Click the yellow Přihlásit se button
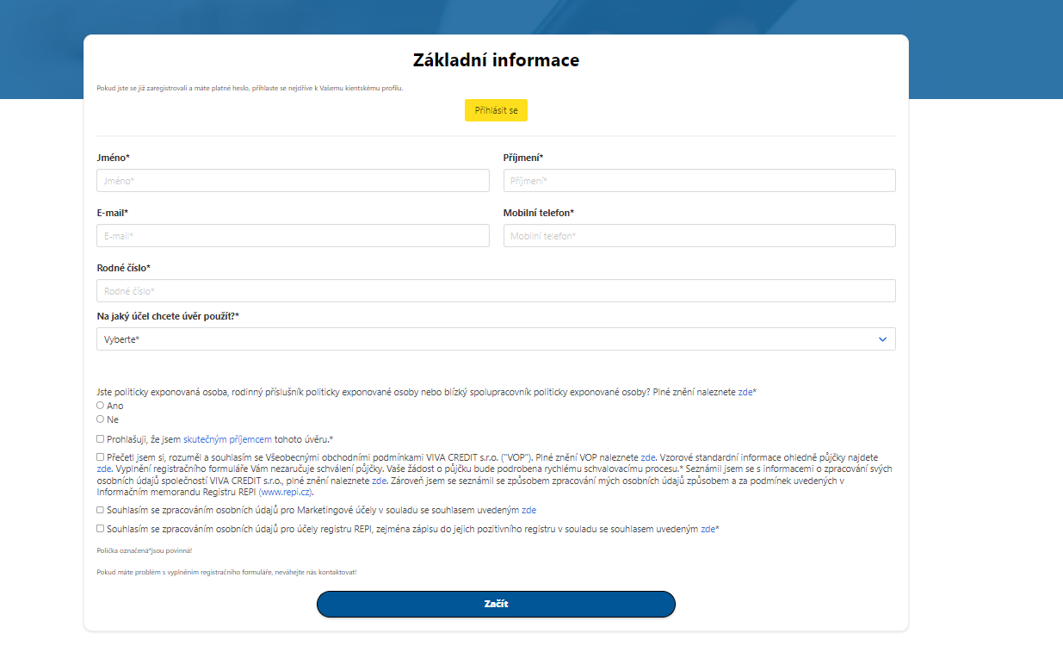Image resolution: width=1063 pixels, height=652 pixels. (496, 110)
